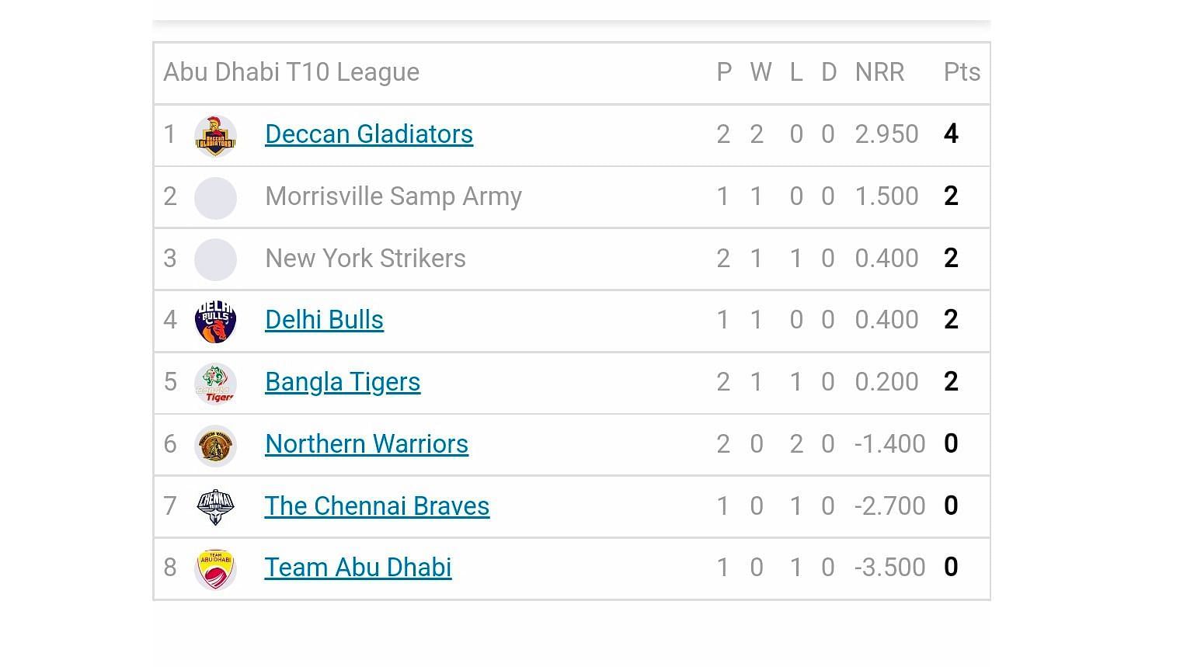Open the Bangla Tigers link

pos(343,382)
